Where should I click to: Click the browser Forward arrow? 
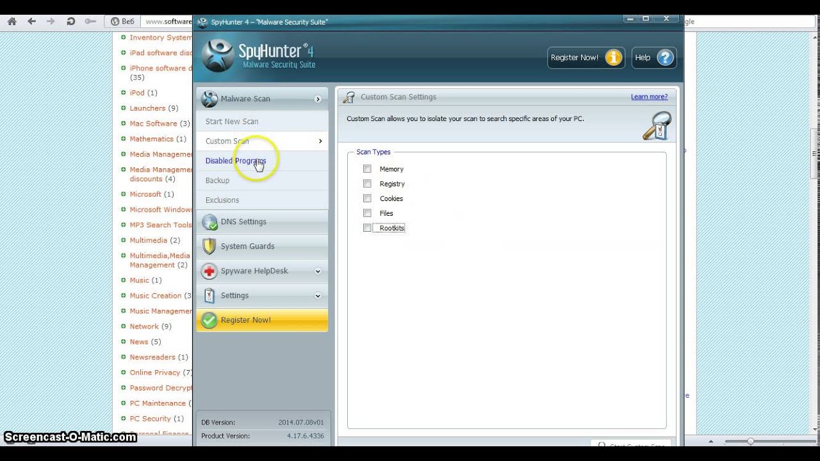[51, 21]
